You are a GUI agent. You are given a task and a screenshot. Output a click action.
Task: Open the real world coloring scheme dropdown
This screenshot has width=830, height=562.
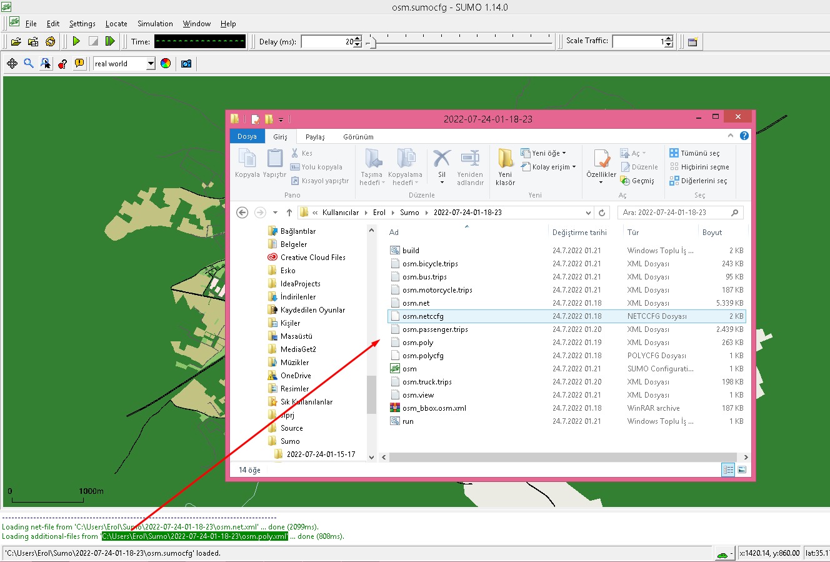coord(123,63)
